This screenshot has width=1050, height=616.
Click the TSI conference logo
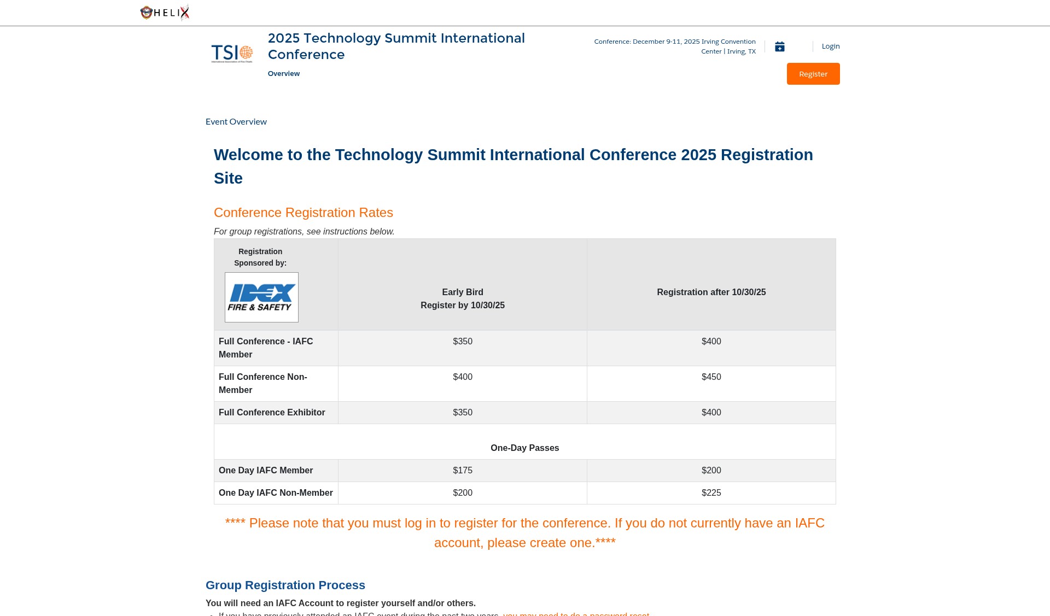click(232, 54)
